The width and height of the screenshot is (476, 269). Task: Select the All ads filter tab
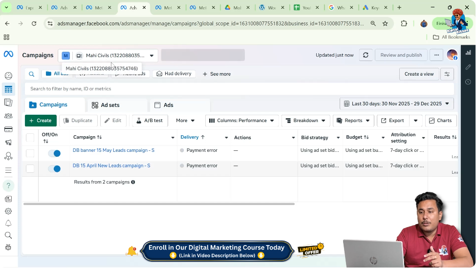(57, 74)
